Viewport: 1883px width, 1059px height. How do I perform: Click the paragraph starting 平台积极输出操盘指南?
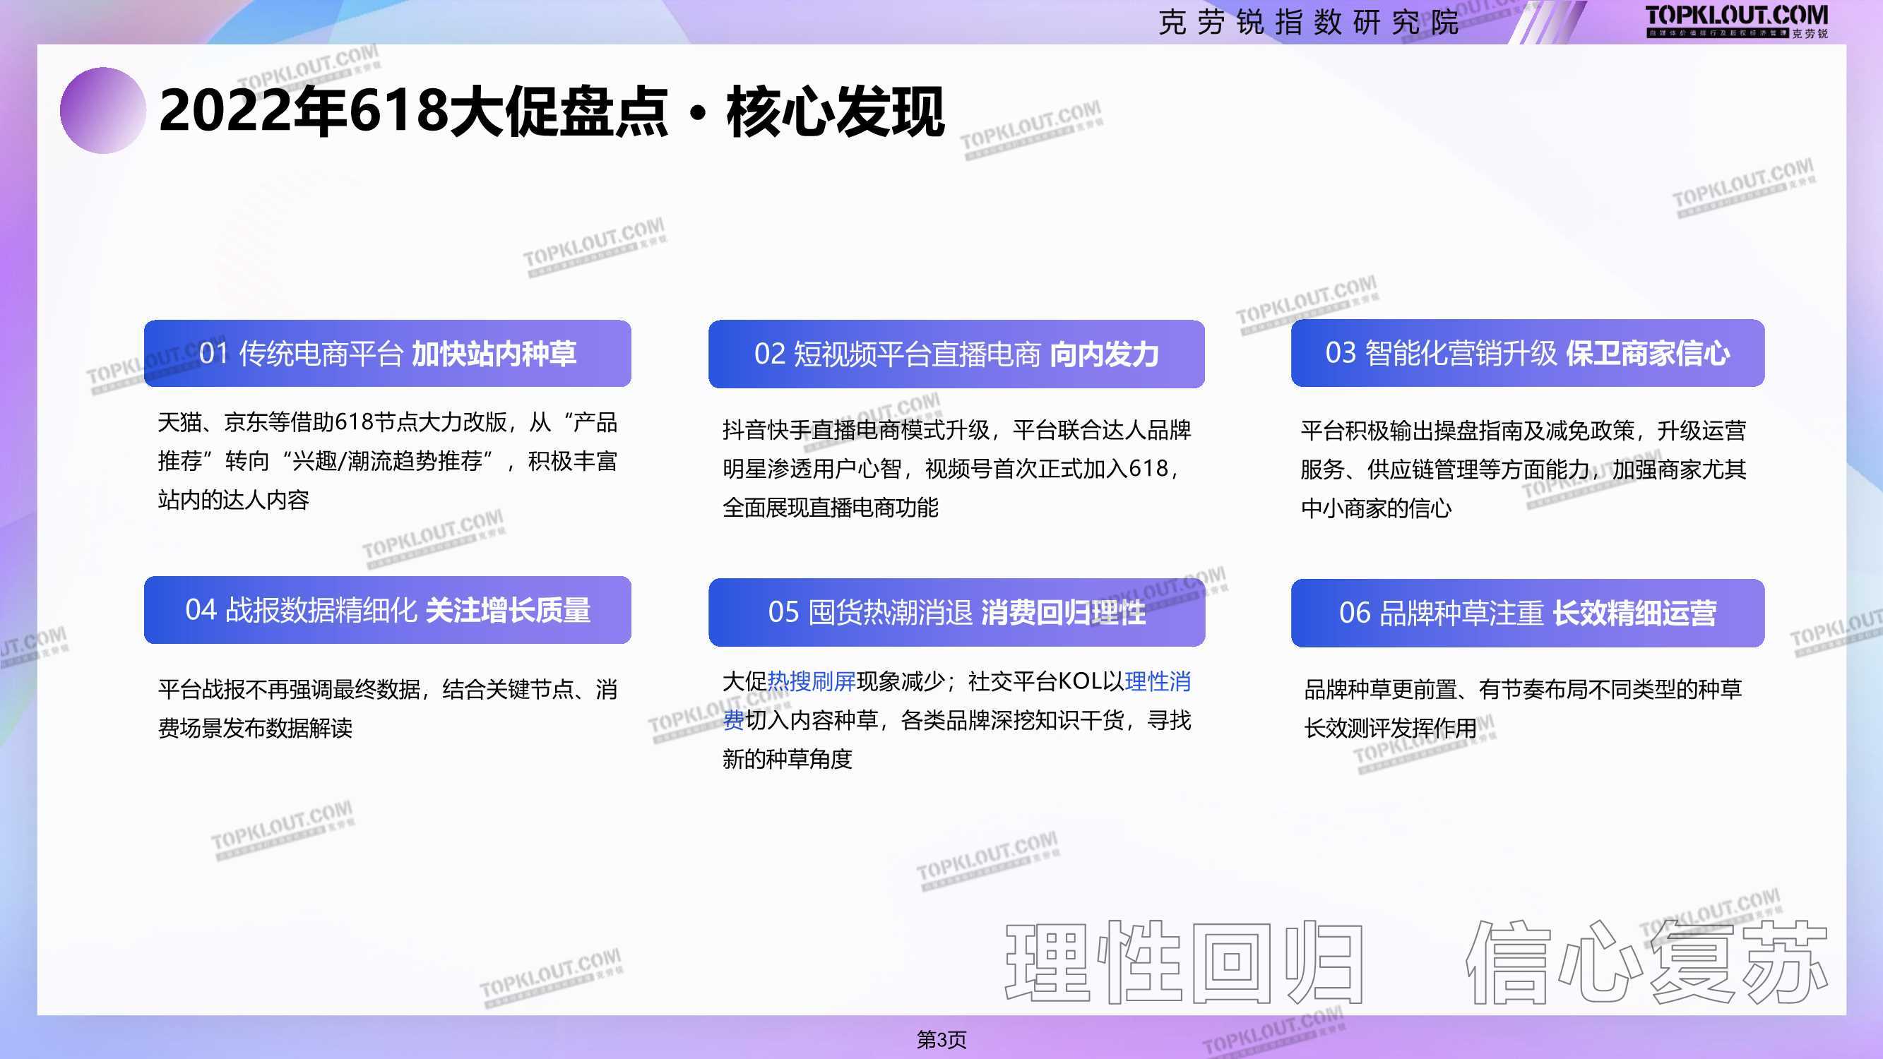click(x=1523, y=469)
